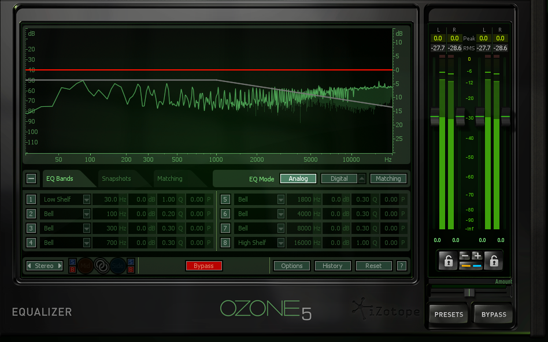548x342 pixels.
Task: Open band 6 Bell filter type dropdown
Action: 280,214
